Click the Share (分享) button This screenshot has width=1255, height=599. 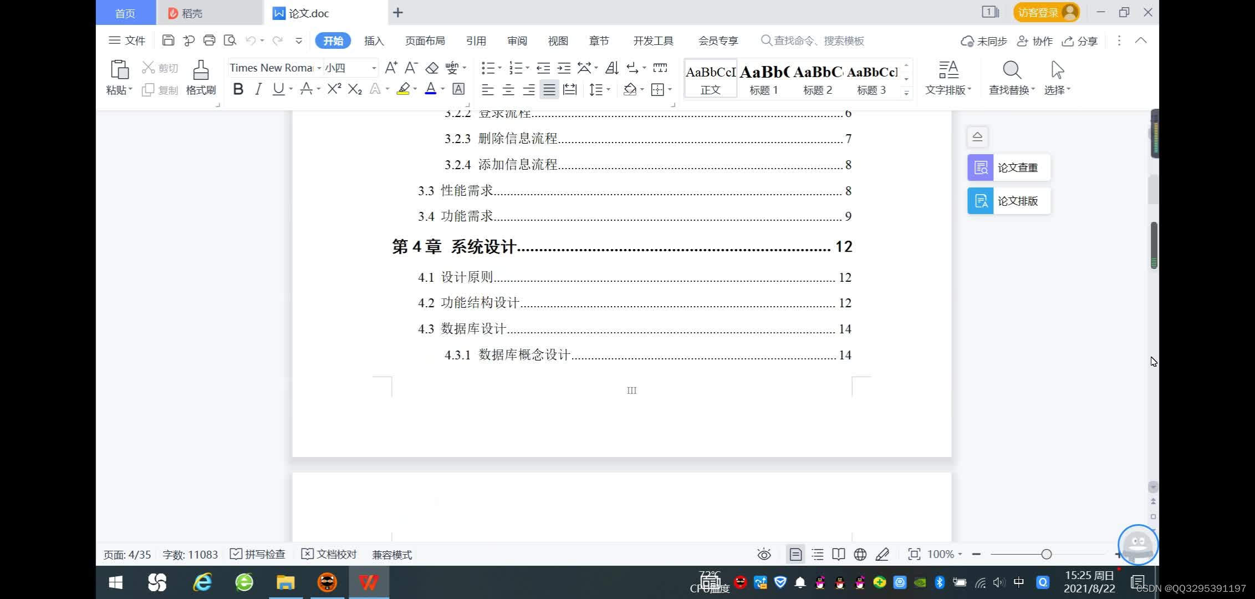[1080, 41]
